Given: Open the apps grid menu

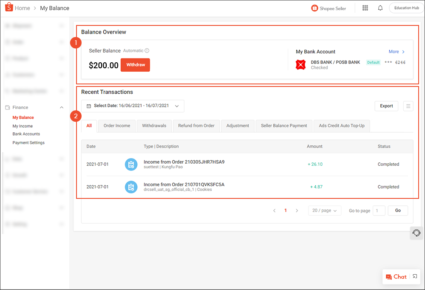Looking at the screenshot, I should (365, 8).
